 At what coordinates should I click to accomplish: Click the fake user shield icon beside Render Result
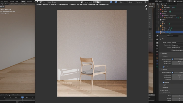(94, 2)
